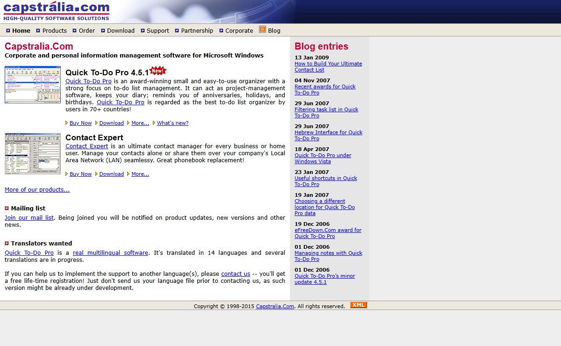This screenshot has width=561, height=346.
Task: Click the Quick To-Do Pro link in Translators wanted
Action: [29, 252]
